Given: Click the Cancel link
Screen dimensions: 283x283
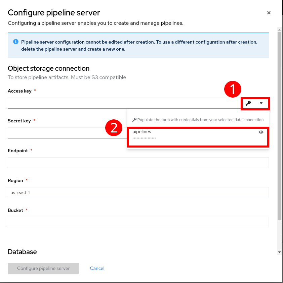Looking at the screenshot, I should tap(97, 268).
